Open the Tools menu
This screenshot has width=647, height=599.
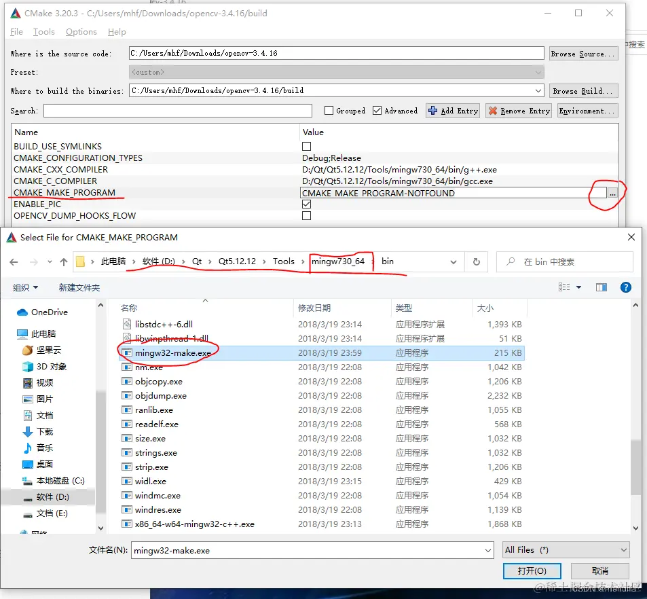pos(43,32)
